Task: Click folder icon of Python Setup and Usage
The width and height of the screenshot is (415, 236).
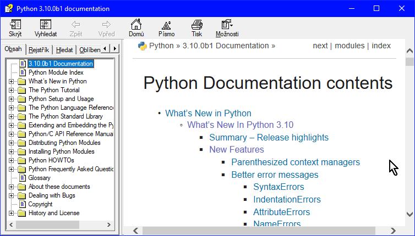Action: pos(21,99)
